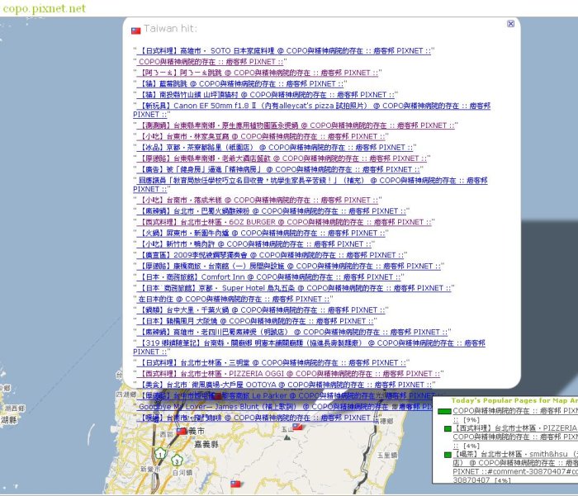578x496 pixels.
Task: Click the 嘉義縣 map label
Action: (206, 444)
